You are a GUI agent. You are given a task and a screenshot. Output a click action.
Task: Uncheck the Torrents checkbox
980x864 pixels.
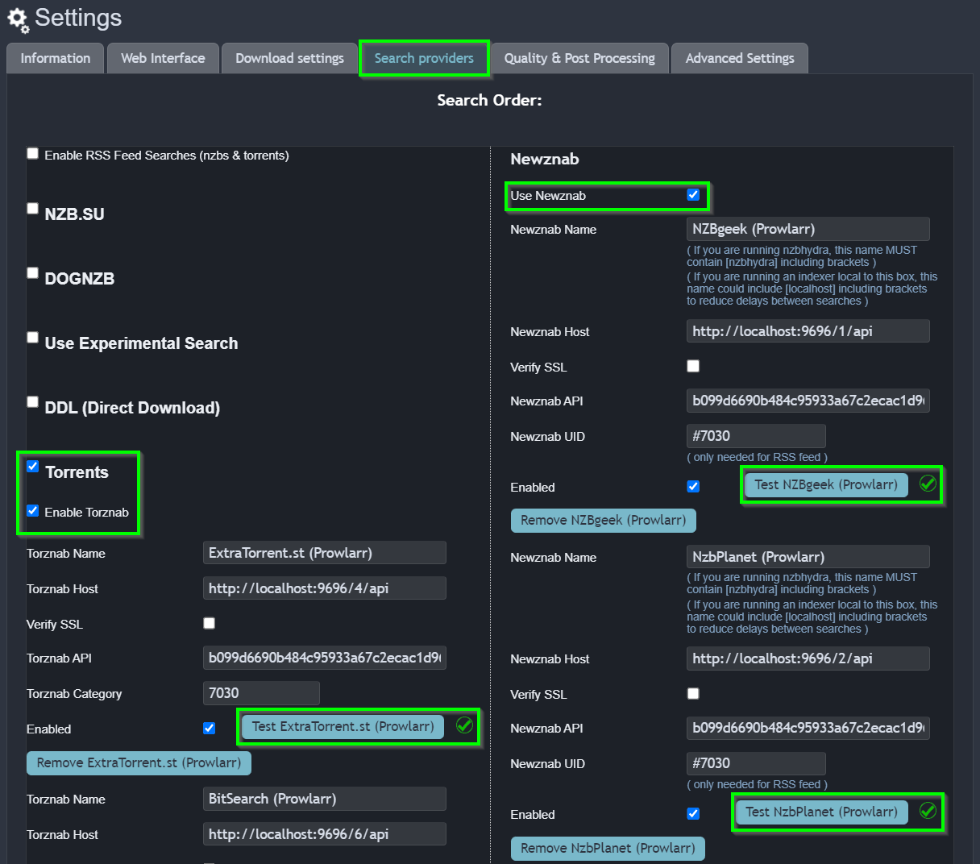coord(33,467)
